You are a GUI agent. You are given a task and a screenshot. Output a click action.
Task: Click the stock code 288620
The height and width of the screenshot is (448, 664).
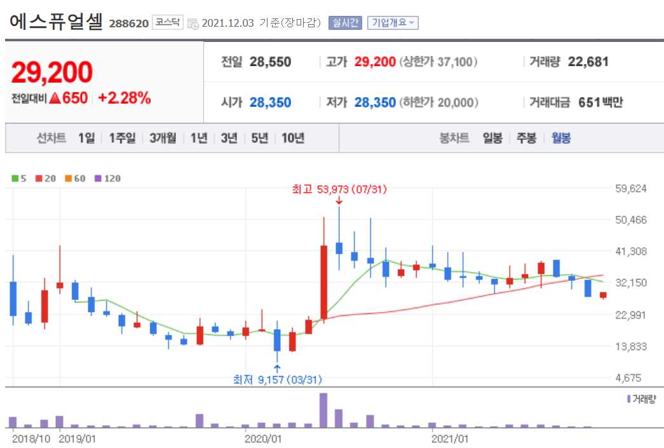(129, 24)
